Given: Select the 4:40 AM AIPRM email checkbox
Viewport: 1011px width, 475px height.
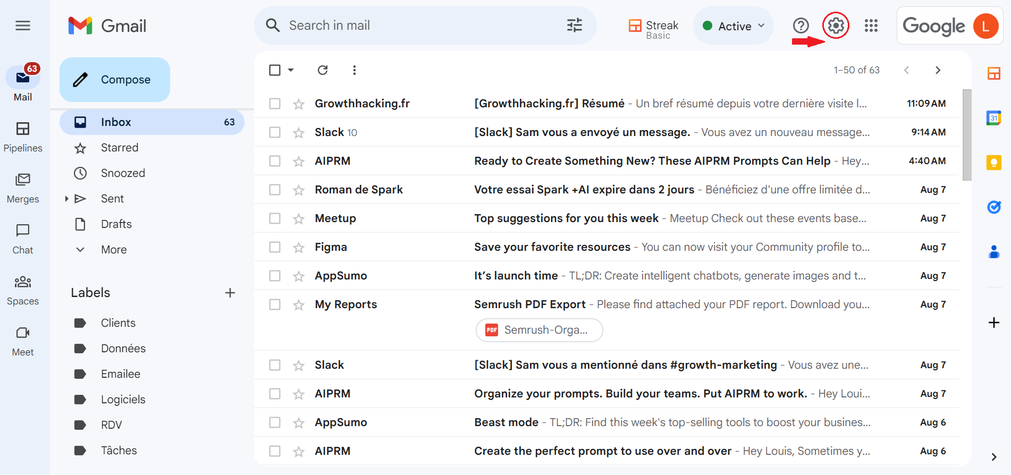Looking at the screenshot, I should (x=275, y=161).
